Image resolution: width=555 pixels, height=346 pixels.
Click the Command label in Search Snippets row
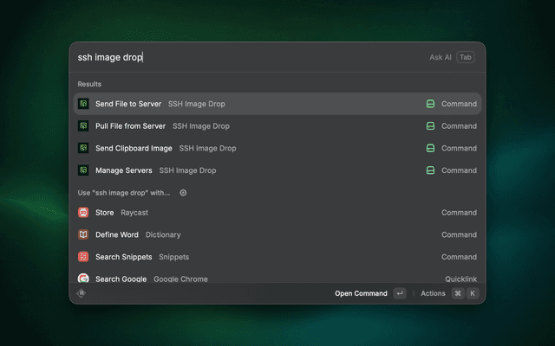click(459, 257)
